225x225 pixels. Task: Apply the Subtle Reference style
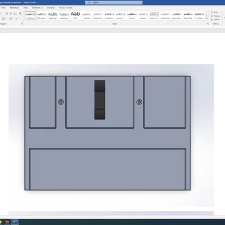(165, 16)
